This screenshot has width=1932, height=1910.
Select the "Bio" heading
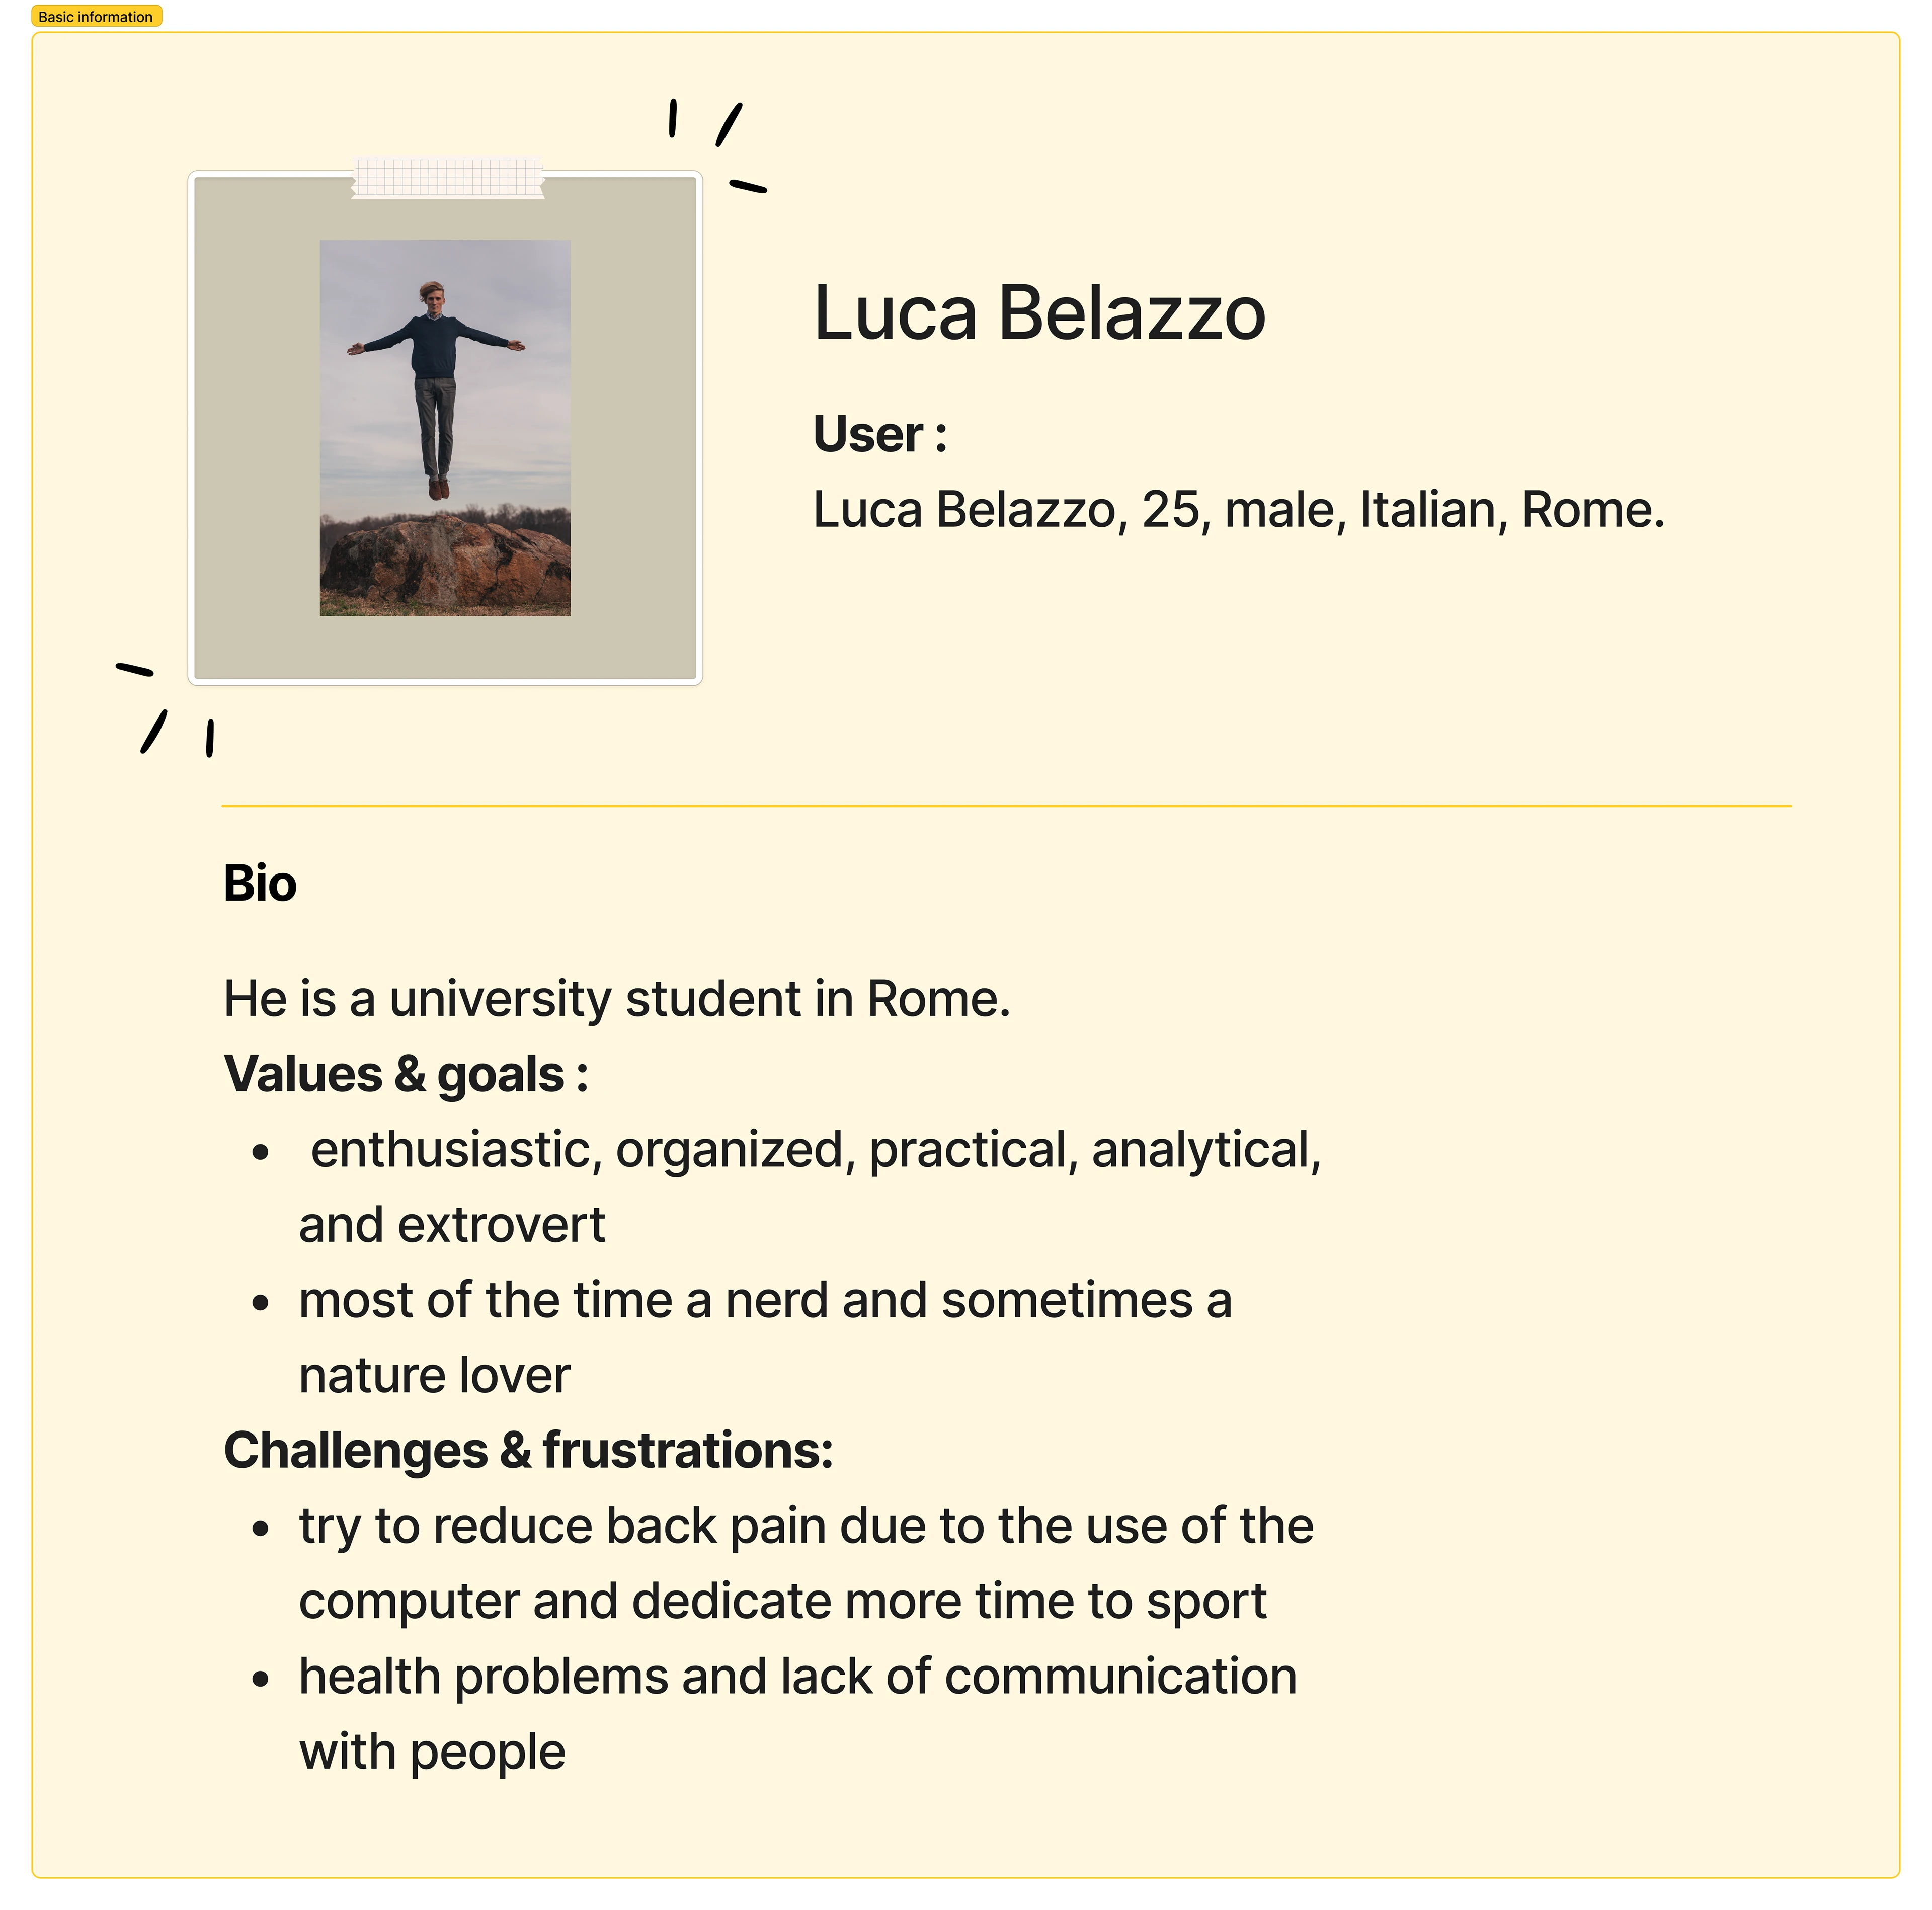pos(260,884)
